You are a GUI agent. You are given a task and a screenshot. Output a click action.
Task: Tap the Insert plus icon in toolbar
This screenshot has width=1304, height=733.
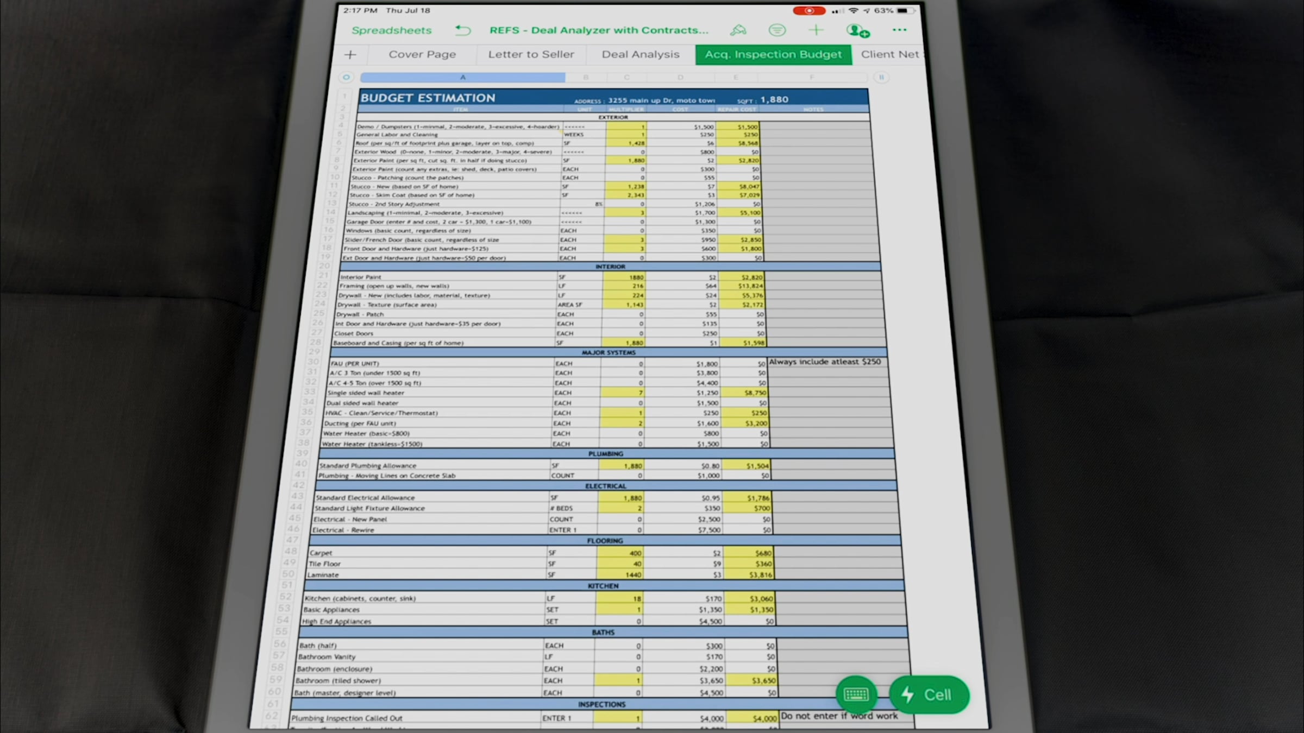[x=816, y=30]
